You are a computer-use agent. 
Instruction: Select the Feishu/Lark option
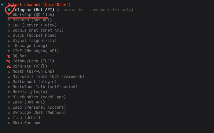tap(33, 61)
